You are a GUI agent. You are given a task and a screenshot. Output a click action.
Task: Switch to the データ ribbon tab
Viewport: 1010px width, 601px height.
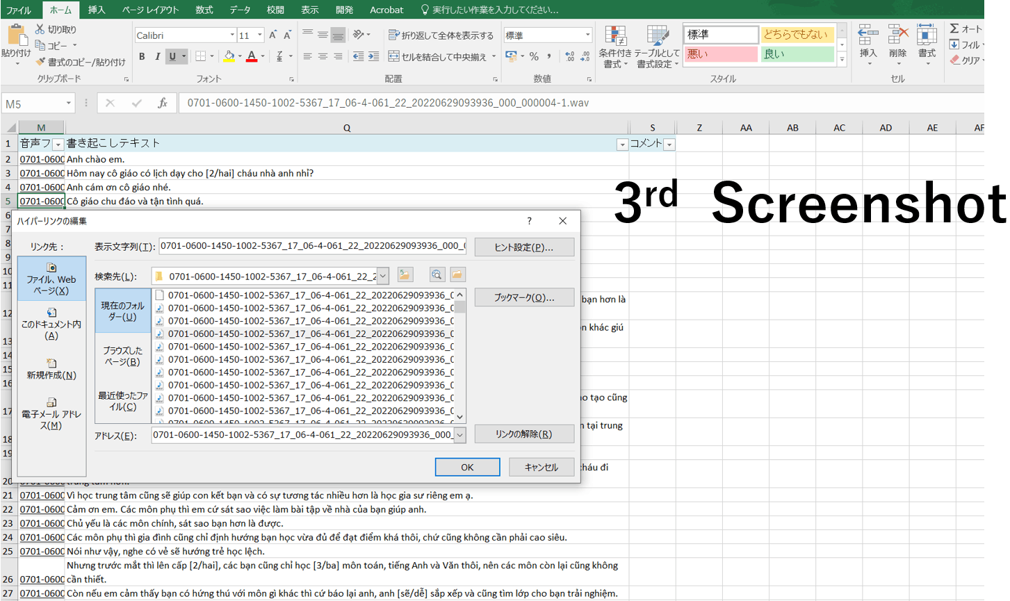coord(240,10)
